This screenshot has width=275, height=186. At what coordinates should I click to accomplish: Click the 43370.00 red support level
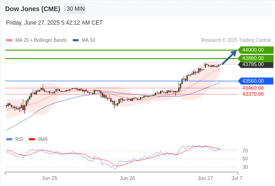[253, 94]
